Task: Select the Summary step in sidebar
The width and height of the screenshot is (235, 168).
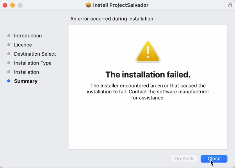Action: [25, 81]
